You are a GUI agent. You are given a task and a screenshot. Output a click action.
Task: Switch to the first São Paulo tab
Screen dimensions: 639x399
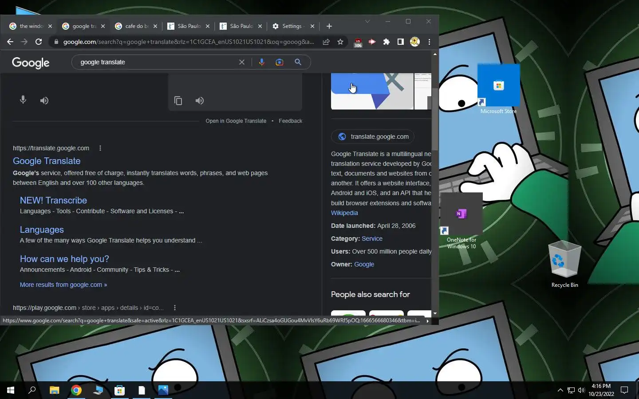click(x=189, y=26)
